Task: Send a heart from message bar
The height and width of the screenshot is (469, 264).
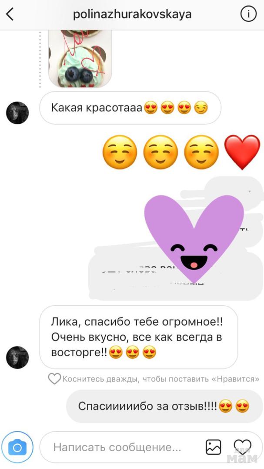Action: 242,447
